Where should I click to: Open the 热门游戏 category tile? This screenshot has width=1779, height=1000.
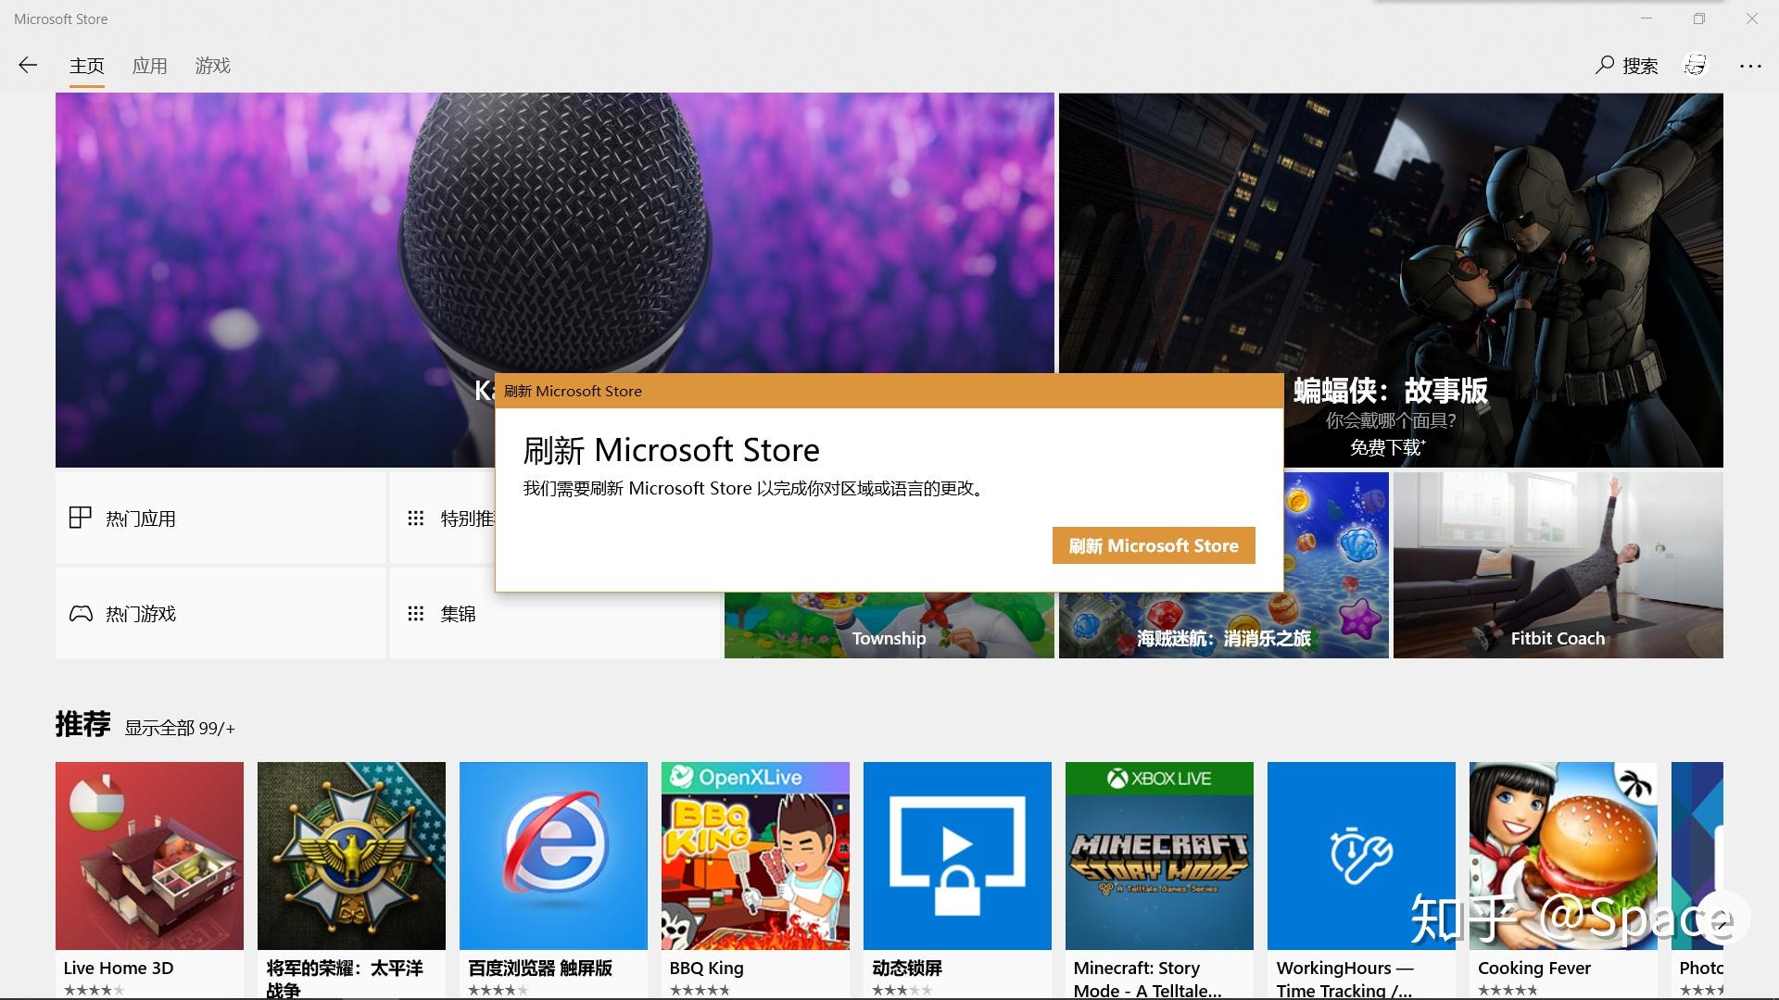pos(221,614)
